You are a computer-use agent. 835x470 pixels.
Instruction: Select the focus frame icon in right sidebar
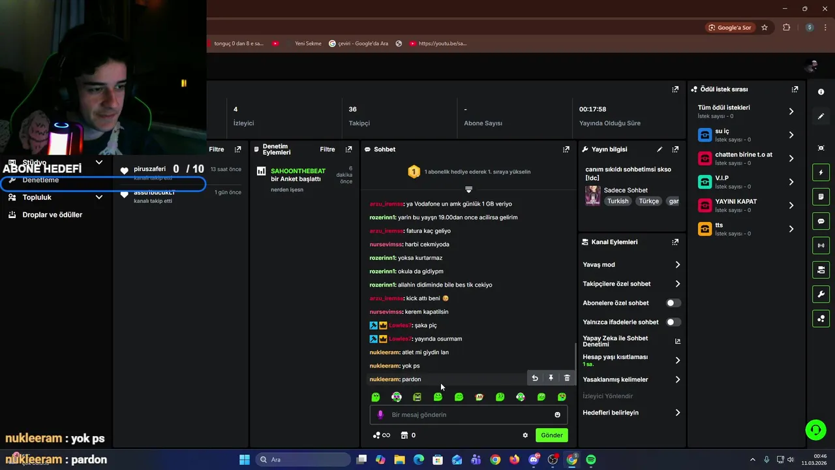click(821, 148)
